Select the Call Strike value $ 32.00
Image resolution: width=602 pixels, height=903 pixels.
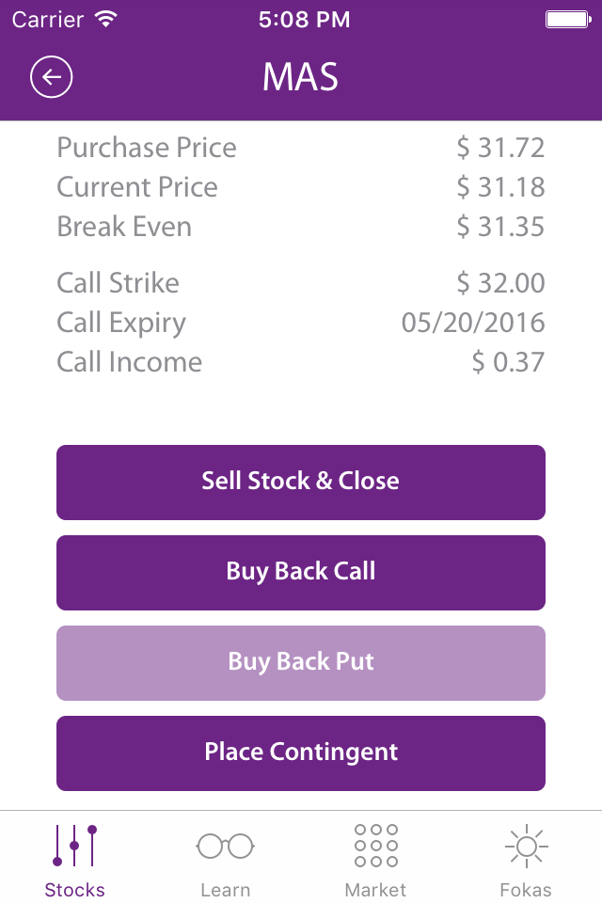(x=500, y=283)
